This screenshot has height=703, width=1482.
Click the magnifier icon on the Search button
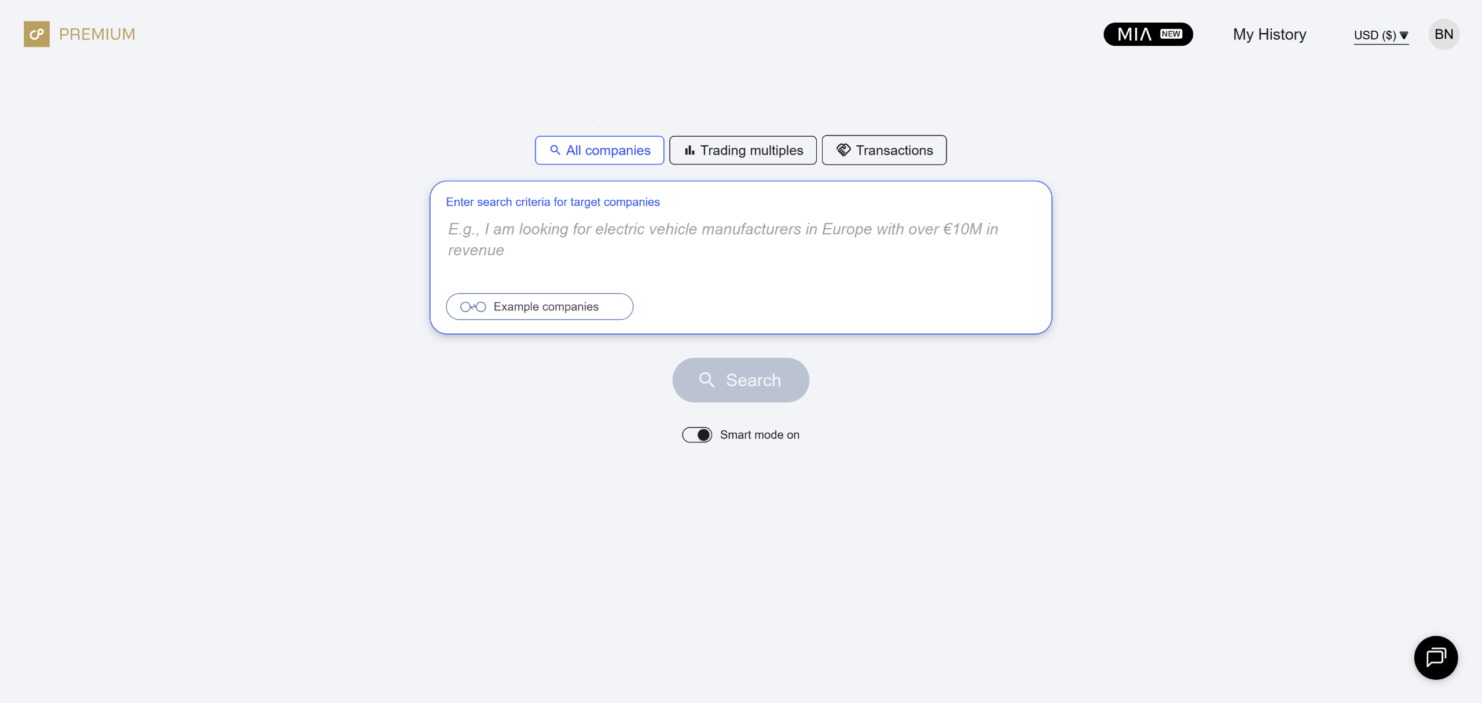pyautogui.click(x=707, y=380)
